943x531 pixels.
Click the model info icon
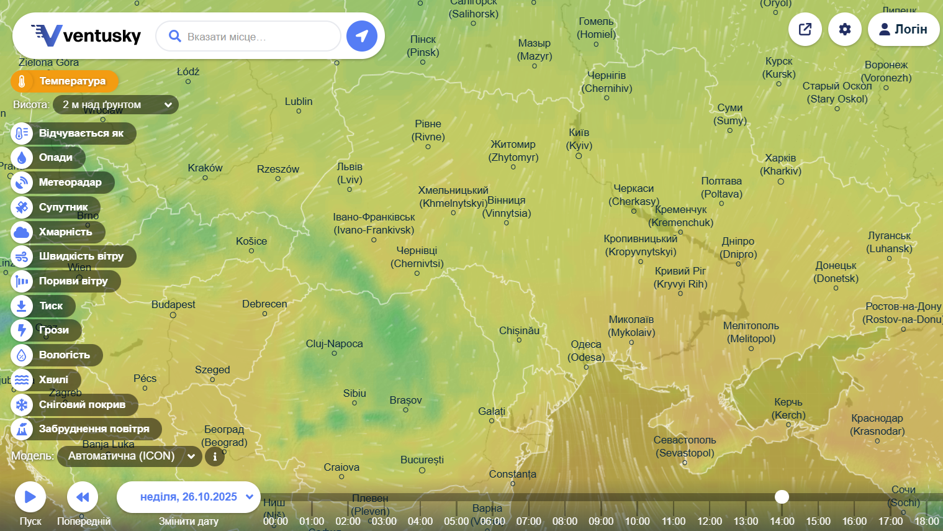215,456
